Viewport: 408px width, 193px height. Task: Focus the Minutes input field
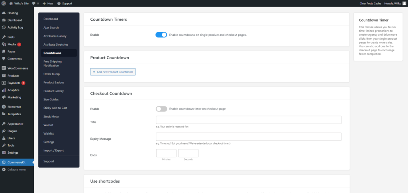point(166,153)
